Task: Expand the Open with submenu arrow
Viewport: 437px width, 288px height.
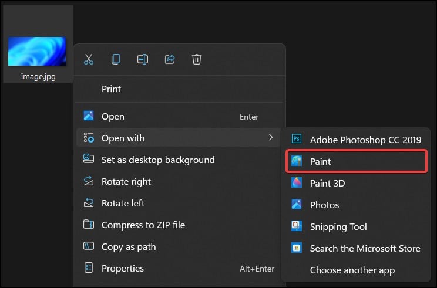Action: (270, 138)
